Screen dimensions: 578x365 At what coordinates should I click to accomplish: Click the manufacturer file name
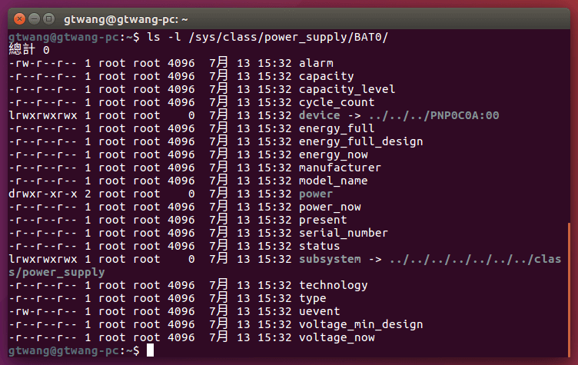(x=339, y=168)
